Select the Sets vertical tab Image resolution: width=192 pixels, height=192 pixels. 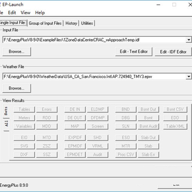(6, 111)
